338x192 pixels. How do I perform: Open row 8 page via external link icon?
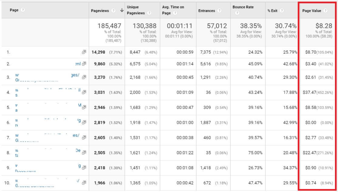click(84, 152)
